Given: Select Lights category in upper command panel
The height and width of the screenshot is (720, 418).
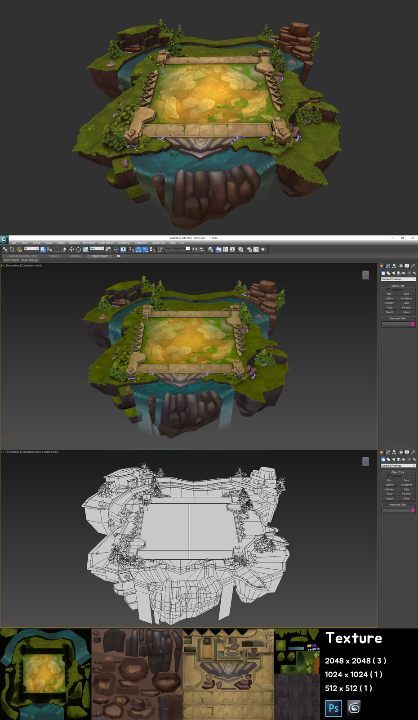Looking at the screenshot, I should 393,273.
